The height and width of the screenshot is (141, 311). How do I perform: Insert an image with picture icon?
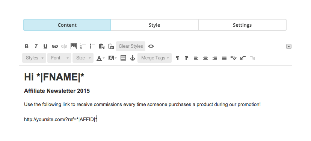pos(74,46)
